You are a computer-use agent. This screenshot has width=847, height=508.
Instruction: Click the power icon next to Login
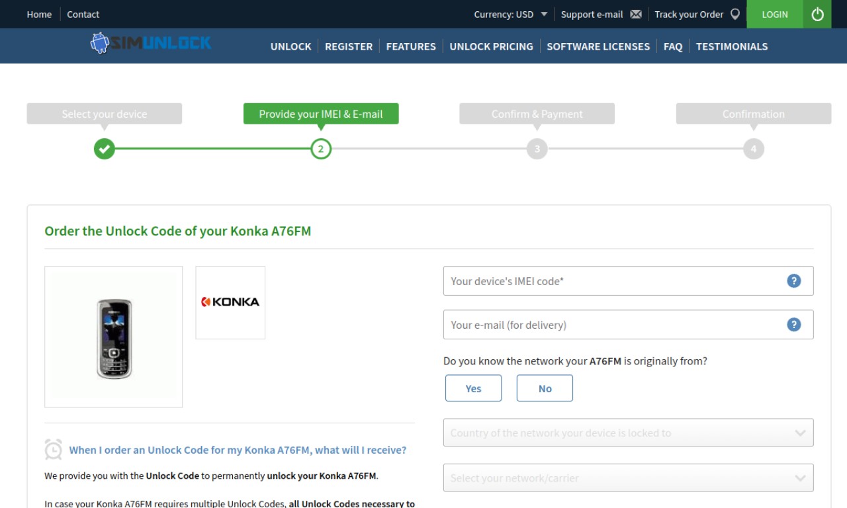click(817, 14)
